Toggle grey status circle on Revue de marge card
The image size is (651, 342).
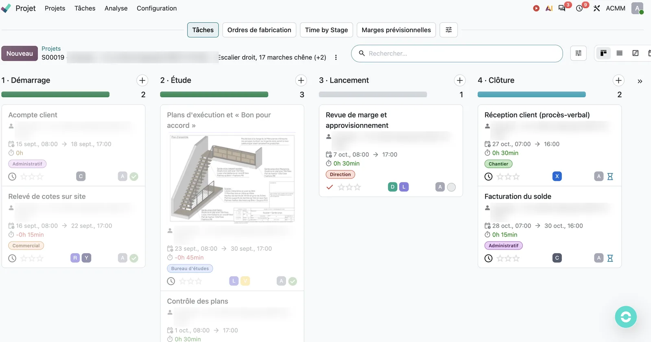click(451, 187)
